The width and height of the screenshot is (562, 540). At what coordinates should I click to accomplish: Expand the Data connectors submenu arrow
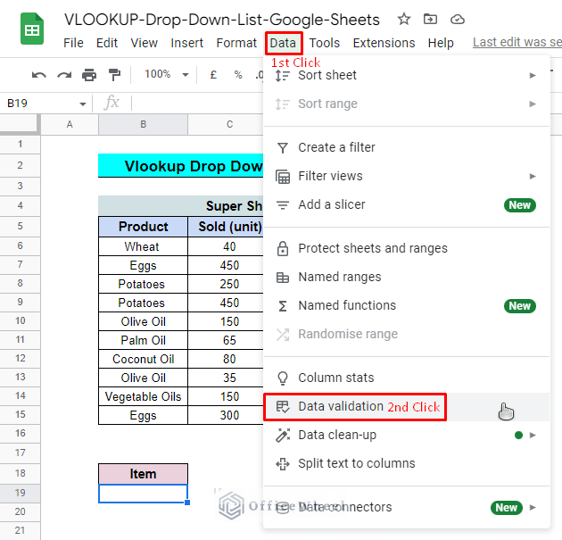533,507
